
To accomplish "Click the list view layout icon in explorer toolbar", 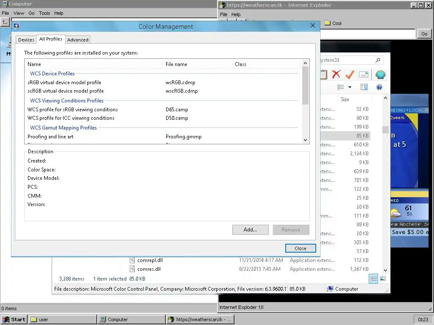I will coord(340,87).
